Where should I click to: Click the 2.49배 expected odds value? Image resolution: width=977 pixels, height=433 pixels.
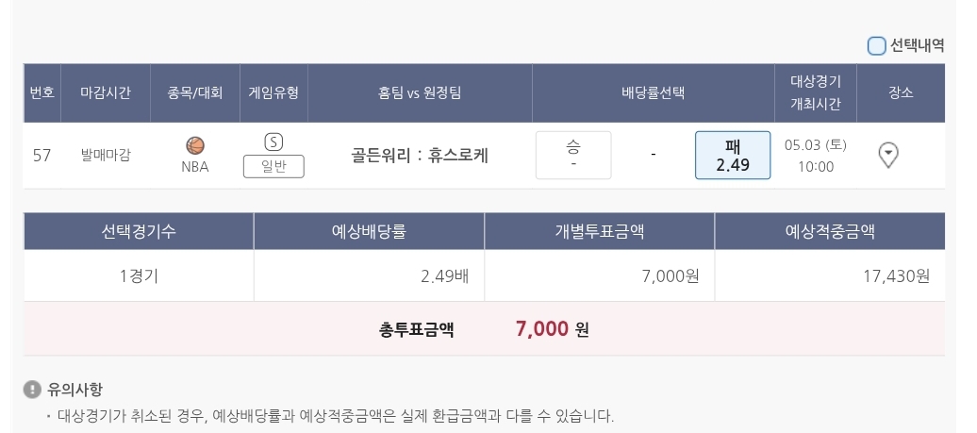point(444,275)
